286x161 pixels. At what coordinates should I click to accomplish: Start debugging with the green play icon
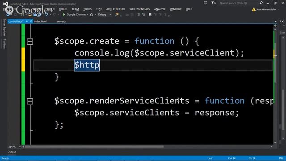(x=64, y=15)
